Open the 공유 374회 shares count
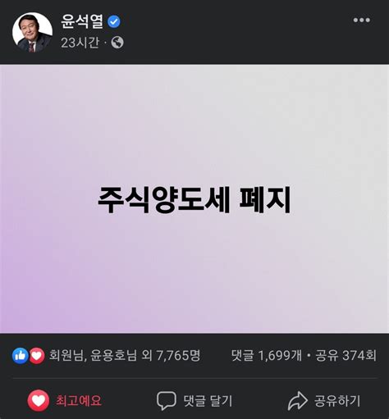Viewport: 389px width, 419px height. (x=346, y=355)
